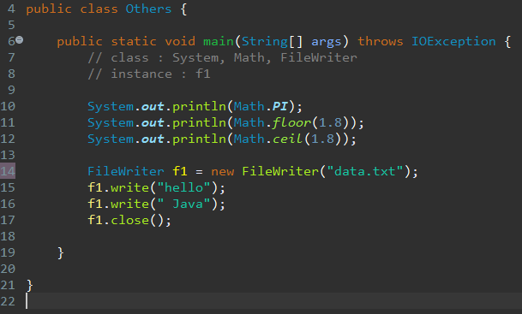Click line number 22 in the gutter

click(8, 301)
